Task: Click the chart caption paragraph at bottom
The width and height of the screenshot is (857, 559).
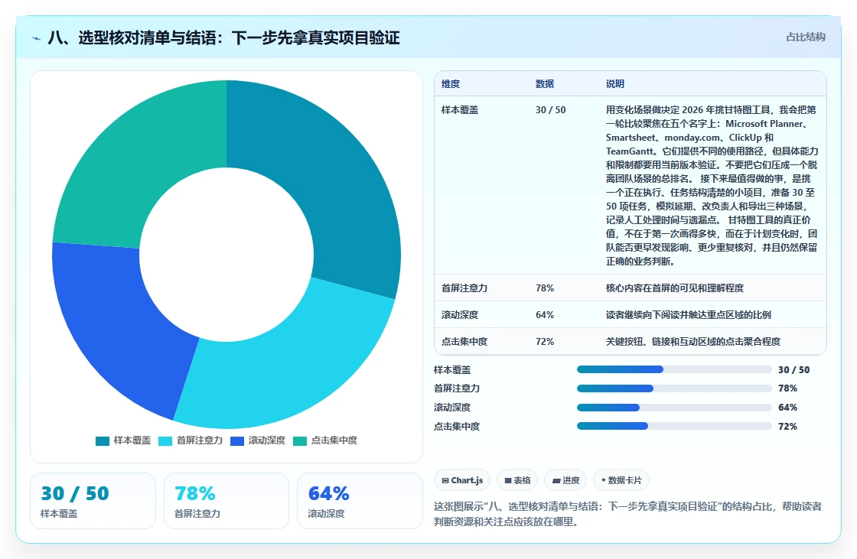Action: (x=628, y=514)
